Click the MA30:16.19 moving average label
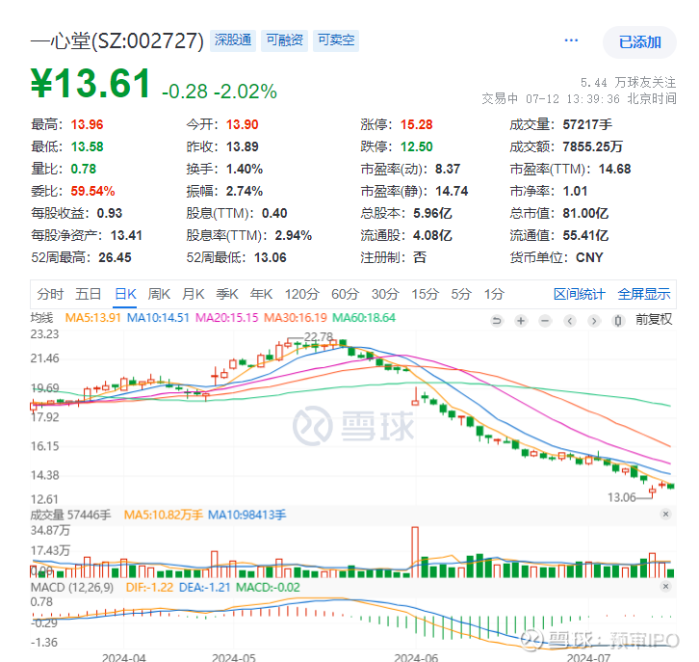 click(x=296, y=318)
